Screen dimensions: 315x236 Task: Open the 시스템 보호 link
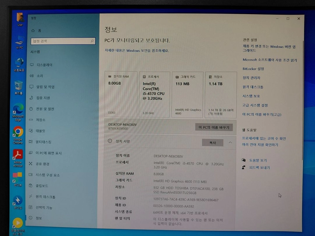coord(251,96)
